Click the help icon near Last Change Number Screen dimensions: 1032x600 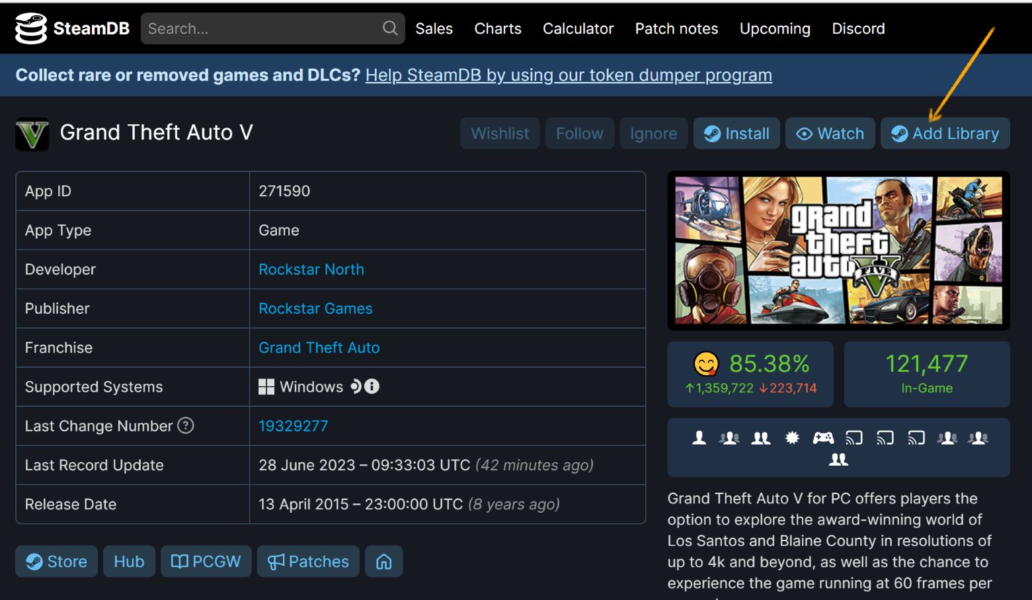(x=186, y=425)
